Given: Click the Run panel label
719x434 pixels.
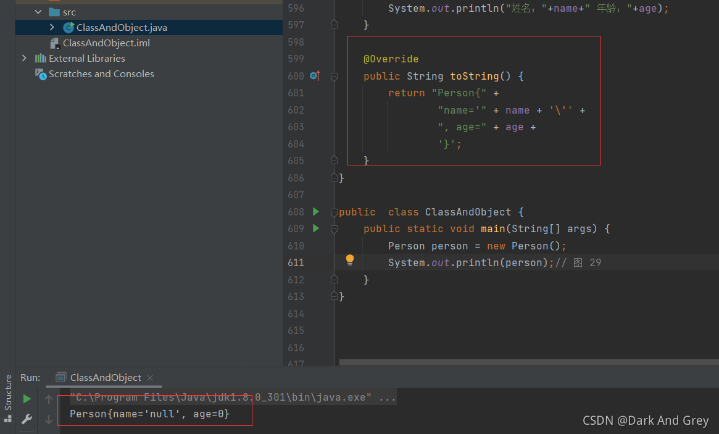Looking at the screenshot, I should tap(30, 378).
